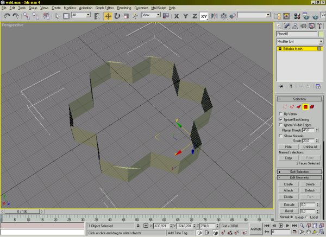
Task: Click the XY axis constraint button
Action: 204,16
